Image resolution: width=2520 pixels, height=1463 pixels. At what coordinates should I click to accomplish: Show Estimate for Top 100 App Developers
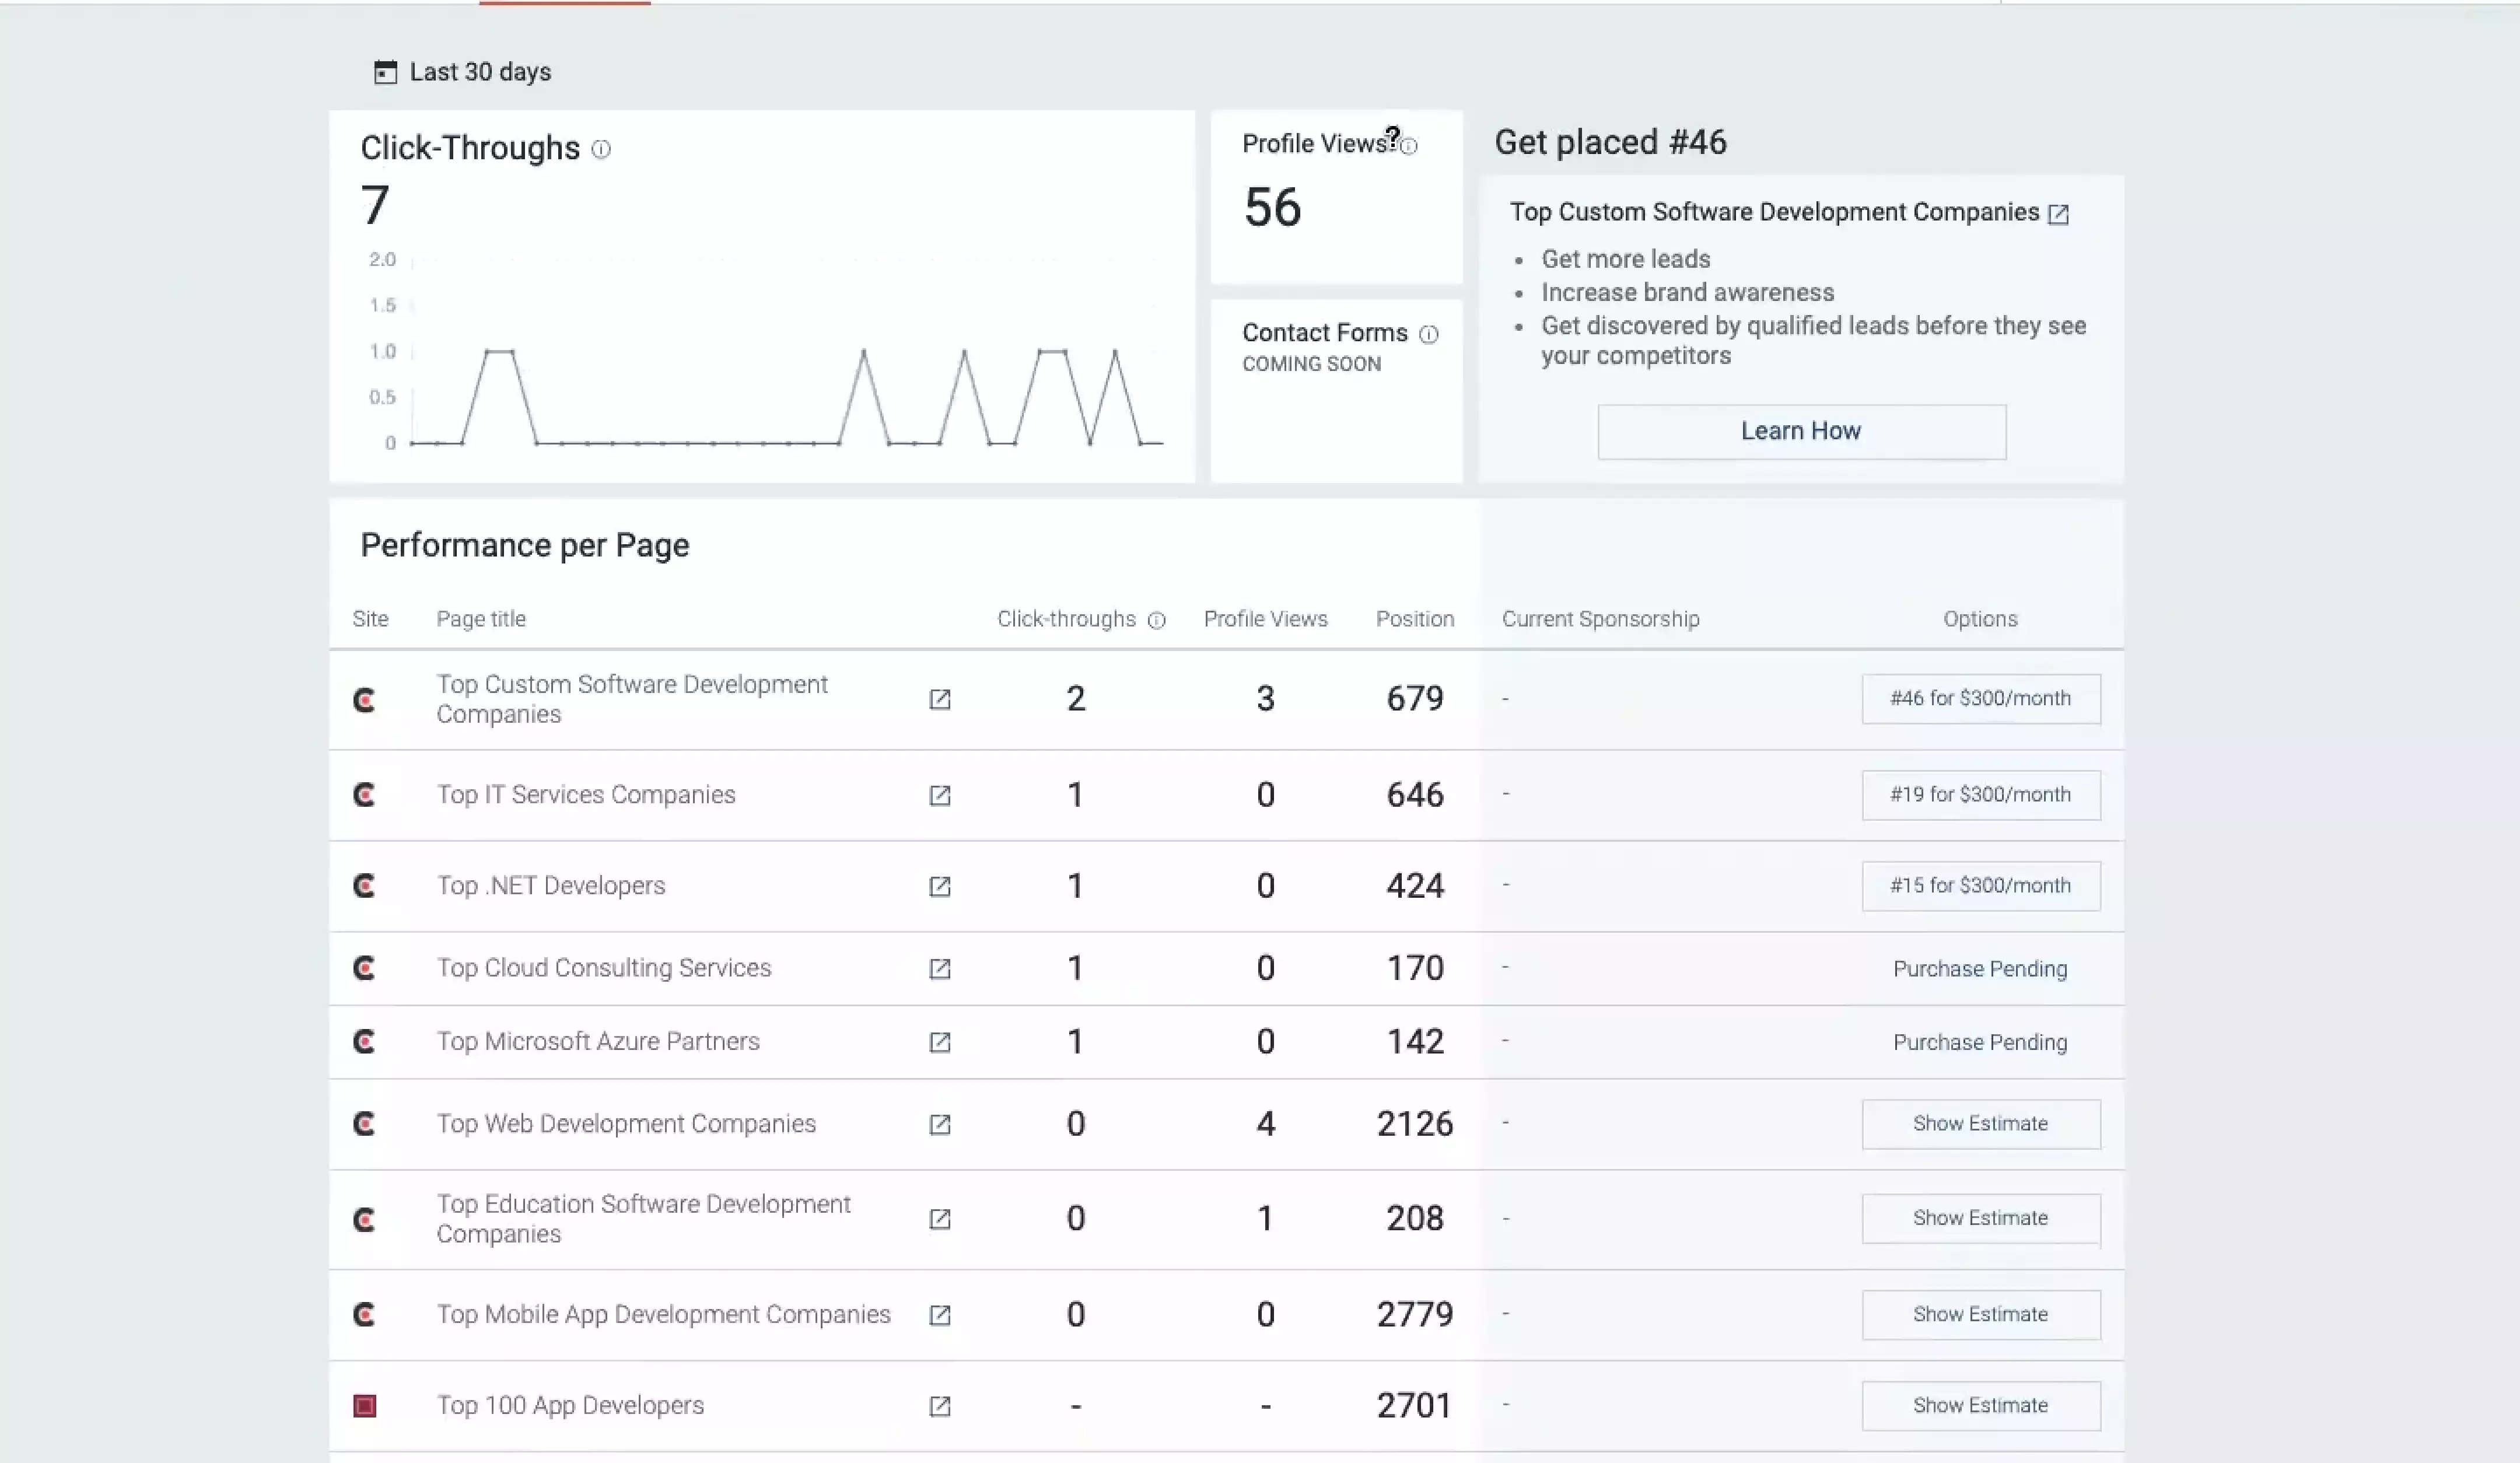click(1980, 1405)
